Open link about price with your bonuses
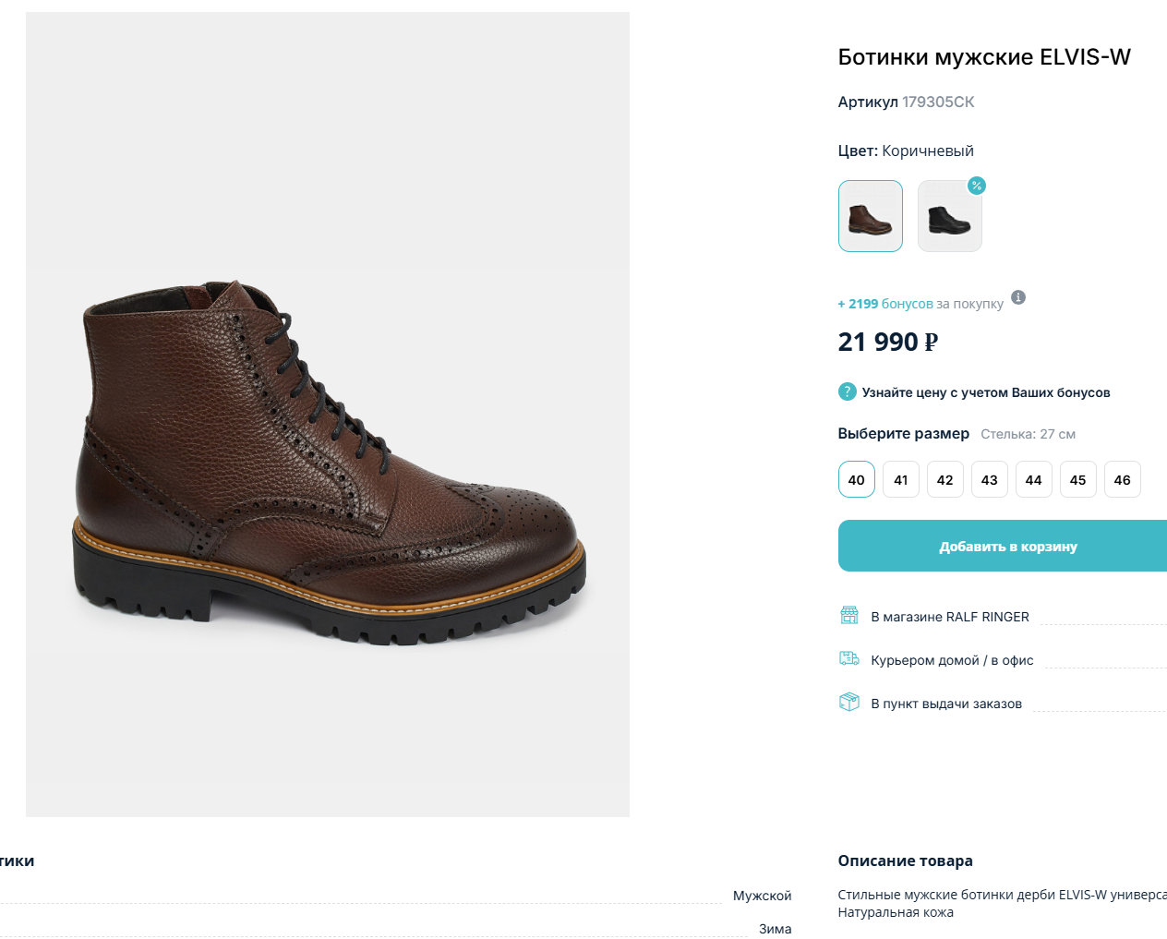Viewport: 1167px width, 939px height. click(985, 392)
